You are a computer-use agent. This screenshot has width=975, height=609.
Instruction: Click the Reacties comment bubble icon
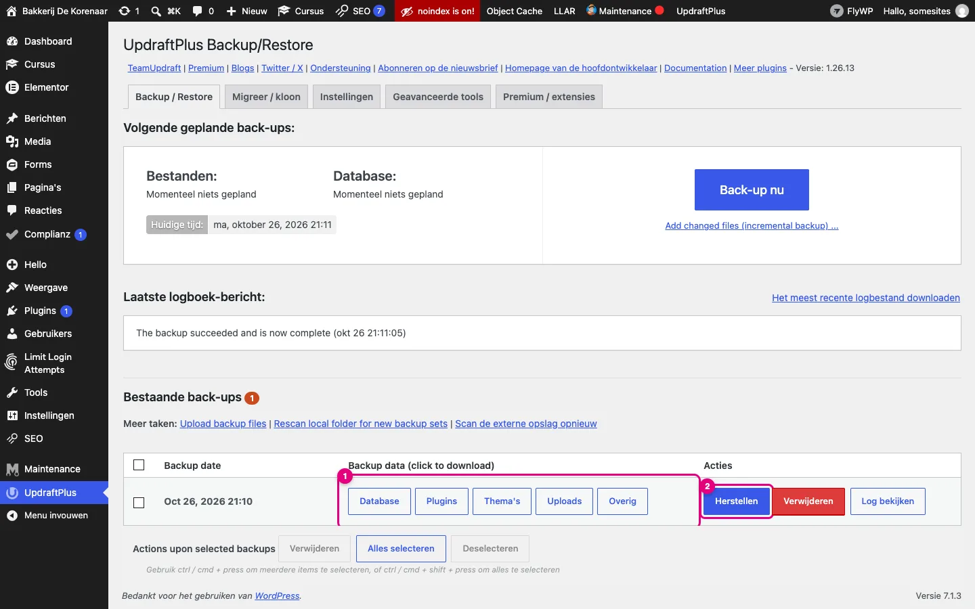(x=12, y=210)
